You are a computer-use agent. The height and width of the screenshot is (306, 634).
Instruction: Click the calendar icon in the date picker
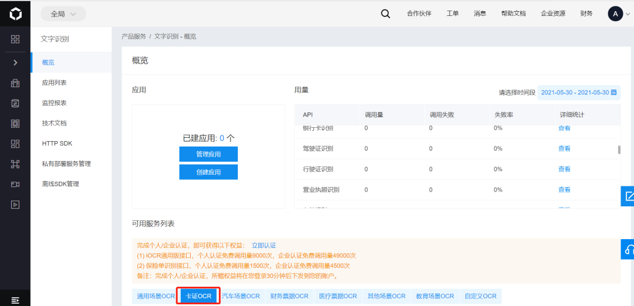point(614,93)
